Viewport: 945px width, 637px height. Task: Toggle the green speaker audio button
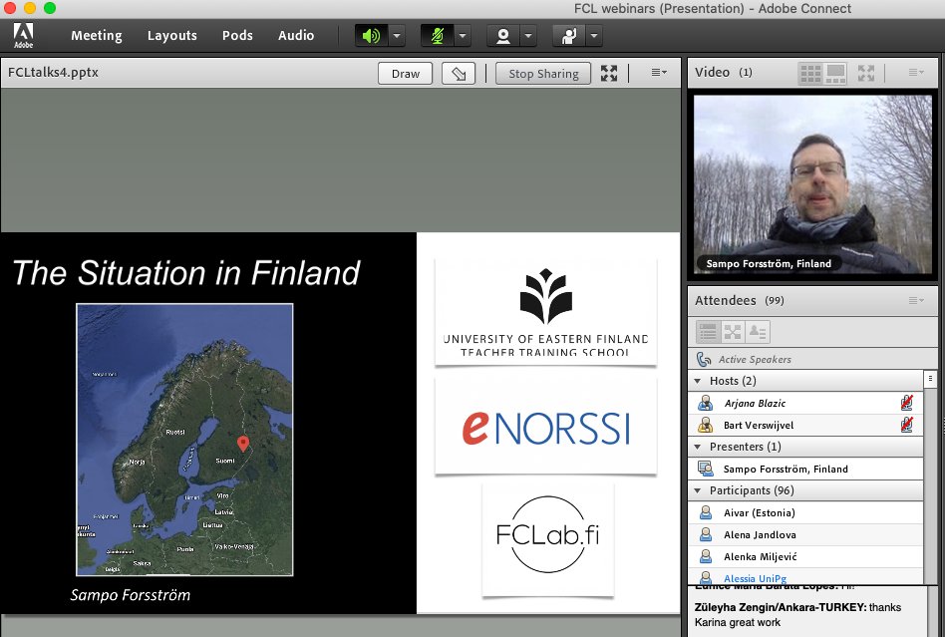tap(371, 36)
